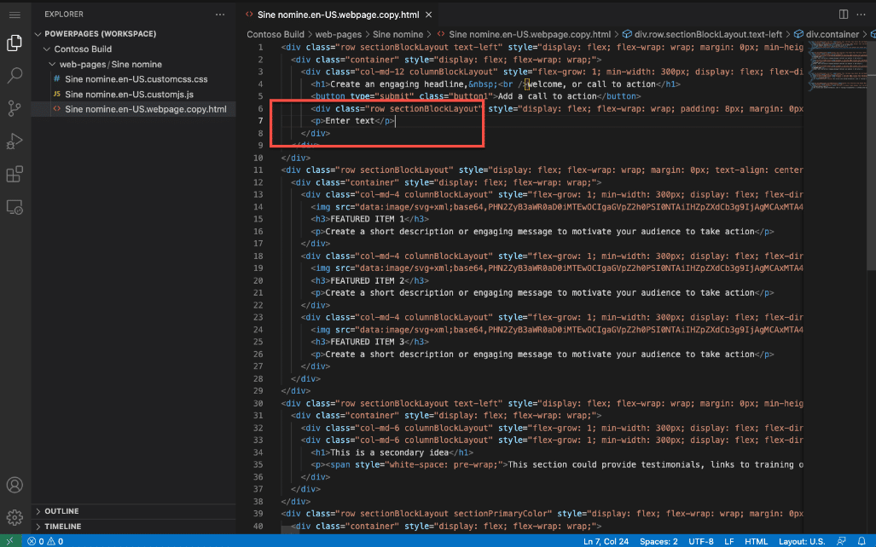Open the Manage gear icon
The width and height of the screenshot is (876, 547).
point(15,517)
